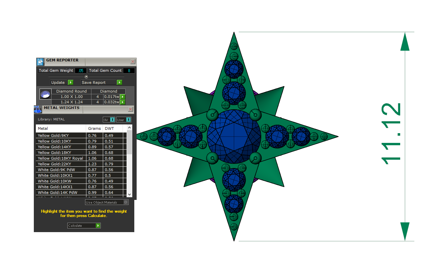Click the Metal Weights scale icon

tap(38, 109)
